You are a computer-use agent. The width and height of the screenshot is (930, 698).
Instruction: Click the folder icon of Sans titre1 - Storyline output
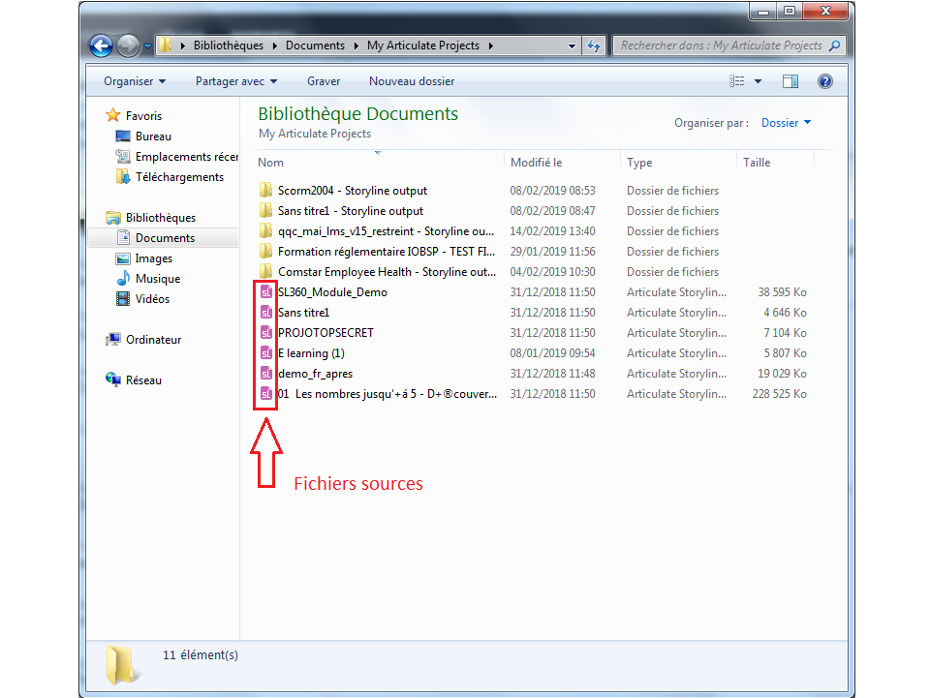click(265, 210)
